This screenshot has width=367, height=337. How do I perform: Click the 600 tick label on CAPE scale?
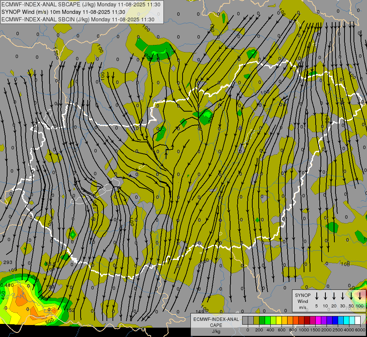282,330
